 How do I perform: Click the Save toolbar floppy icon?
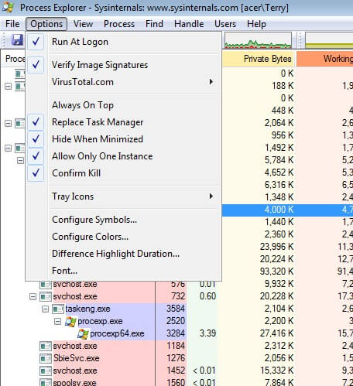tap(18, 40)
